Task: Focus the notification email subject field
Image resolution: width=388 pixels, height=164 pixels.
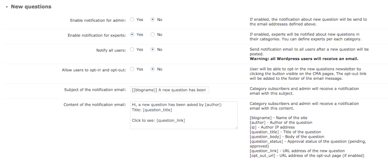Action: [x=169, y=90]
